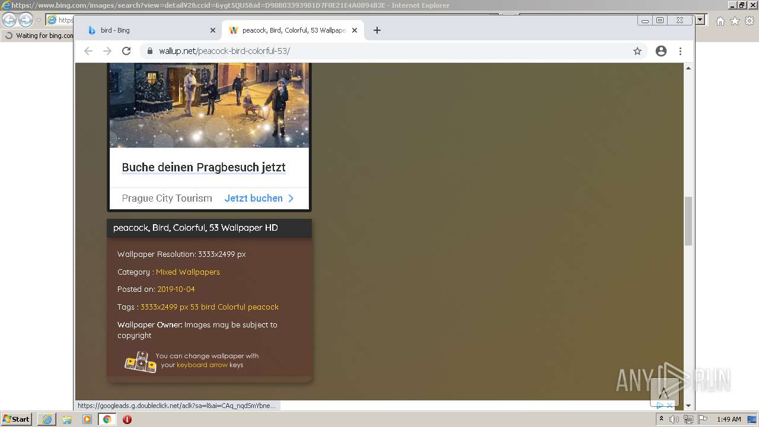Click Internet Explorer back button
Viewport: 759px width, 427px height.
9,20
